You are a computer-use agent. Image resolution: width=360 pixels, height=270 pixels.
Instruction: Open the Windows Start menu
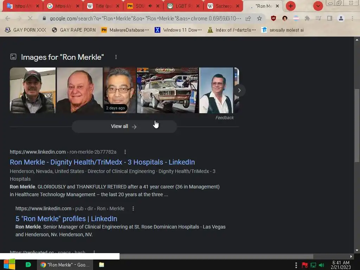coord(9,264)
